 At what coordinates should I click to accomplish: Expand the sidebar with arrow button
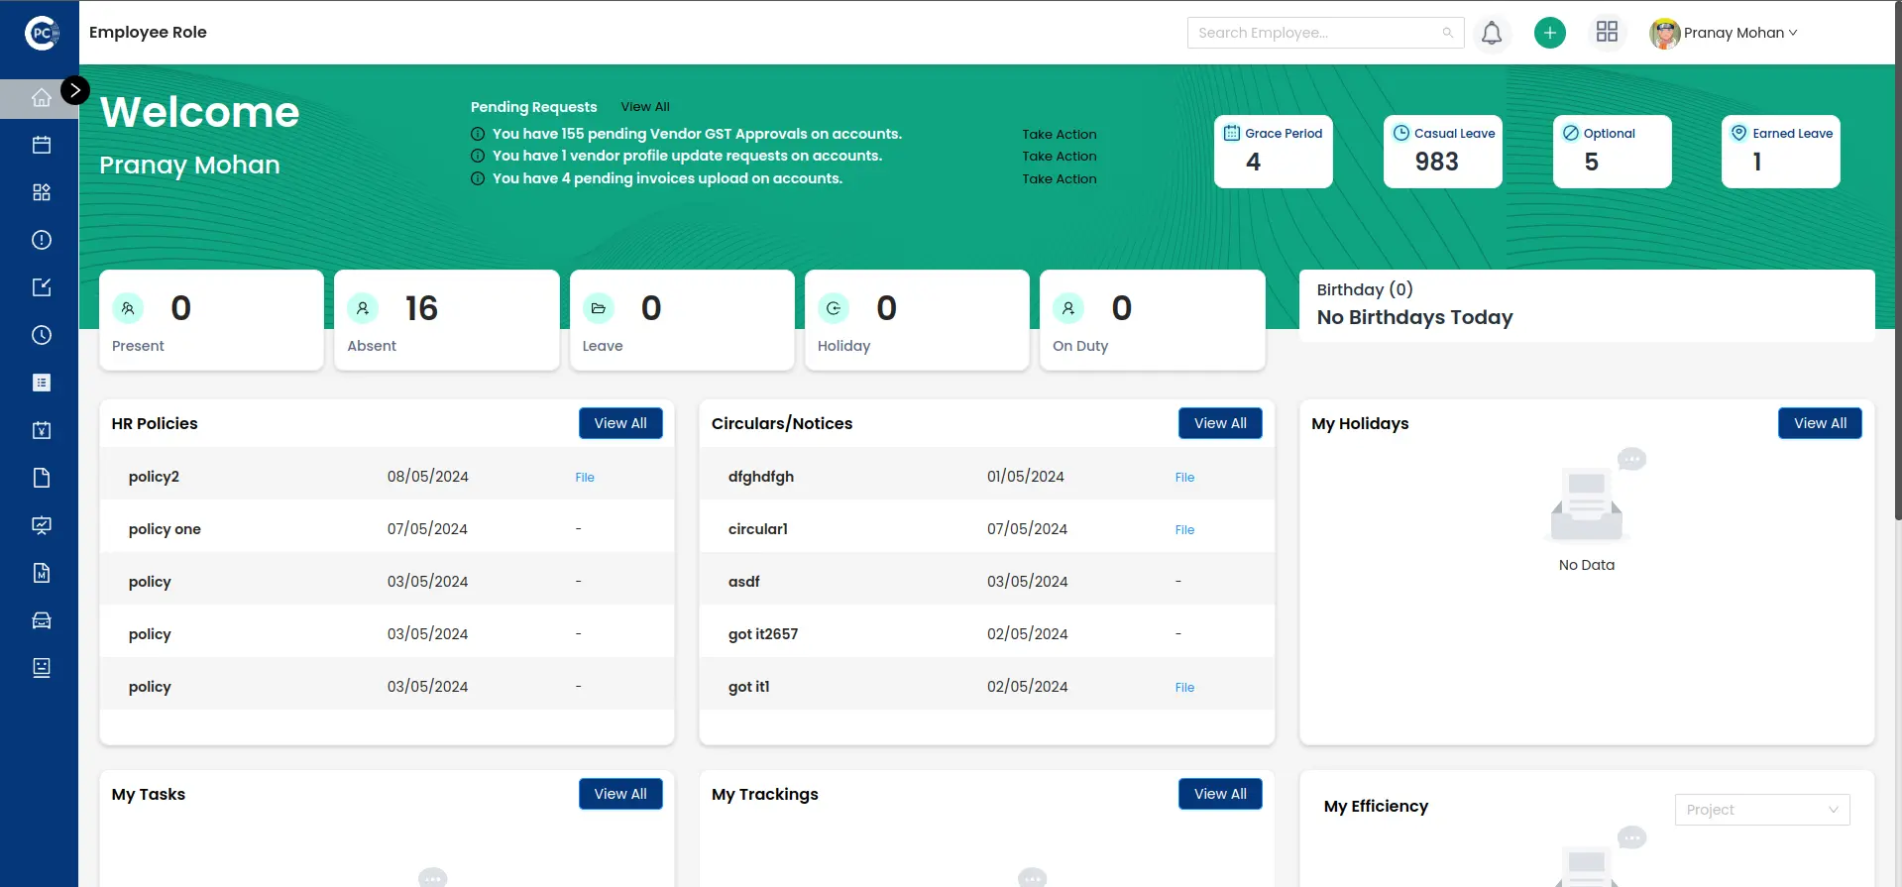75,90
